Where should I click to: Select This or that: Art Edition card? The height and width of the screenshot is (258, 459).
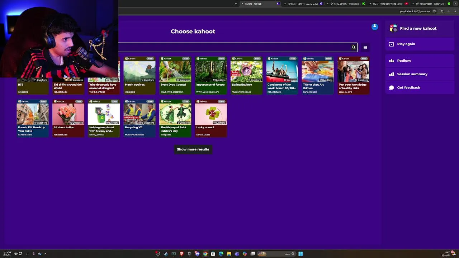[318, 76]
